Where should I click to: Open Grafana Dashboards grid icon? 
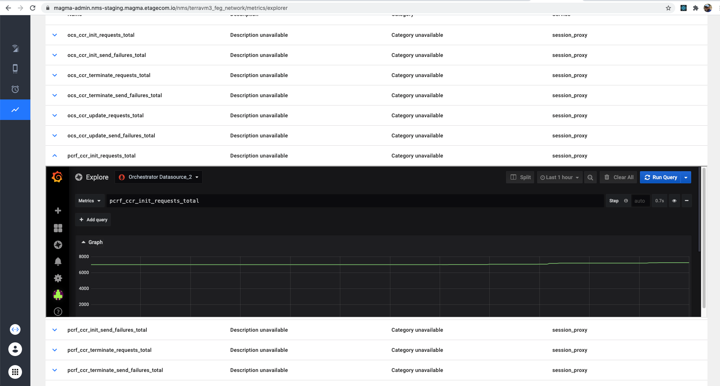point(58,228)
